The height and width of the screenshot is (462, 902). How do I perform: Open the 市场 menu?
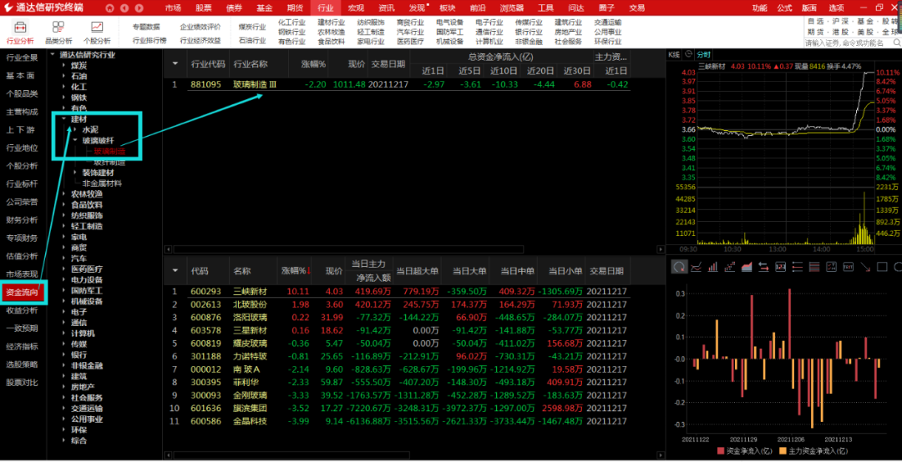[x=173, y=8]
